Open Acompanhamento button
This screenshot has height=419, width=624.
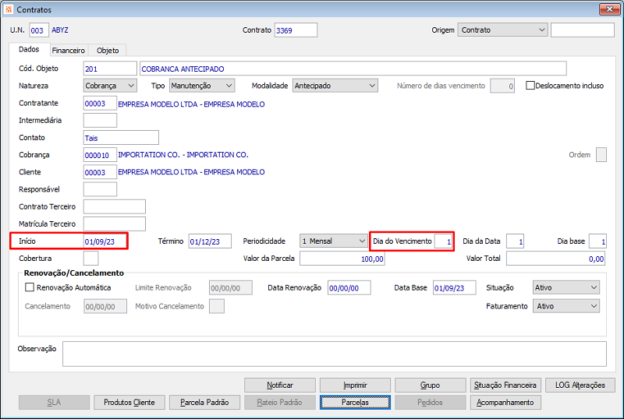pos(505,403)
